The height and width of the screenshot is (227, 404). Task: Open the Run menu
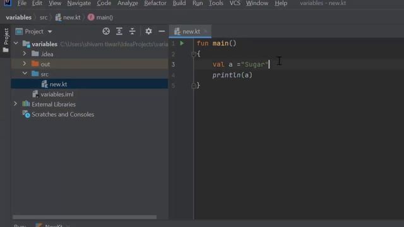pyautogui.click(x=198, y=3)
